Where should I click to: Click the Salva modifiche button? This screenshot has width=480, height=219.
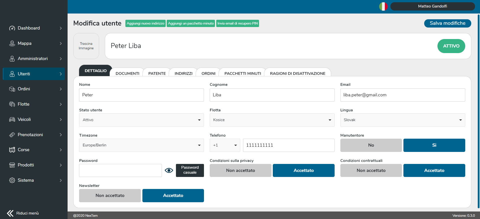pos(447,23)
